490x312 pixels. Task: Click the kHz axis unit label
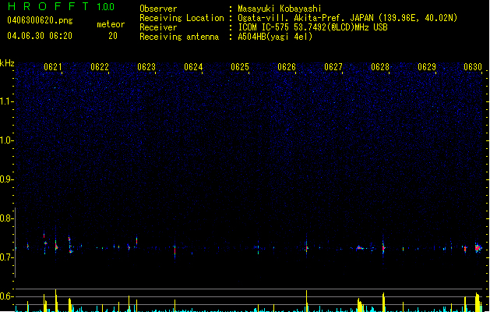7,63
